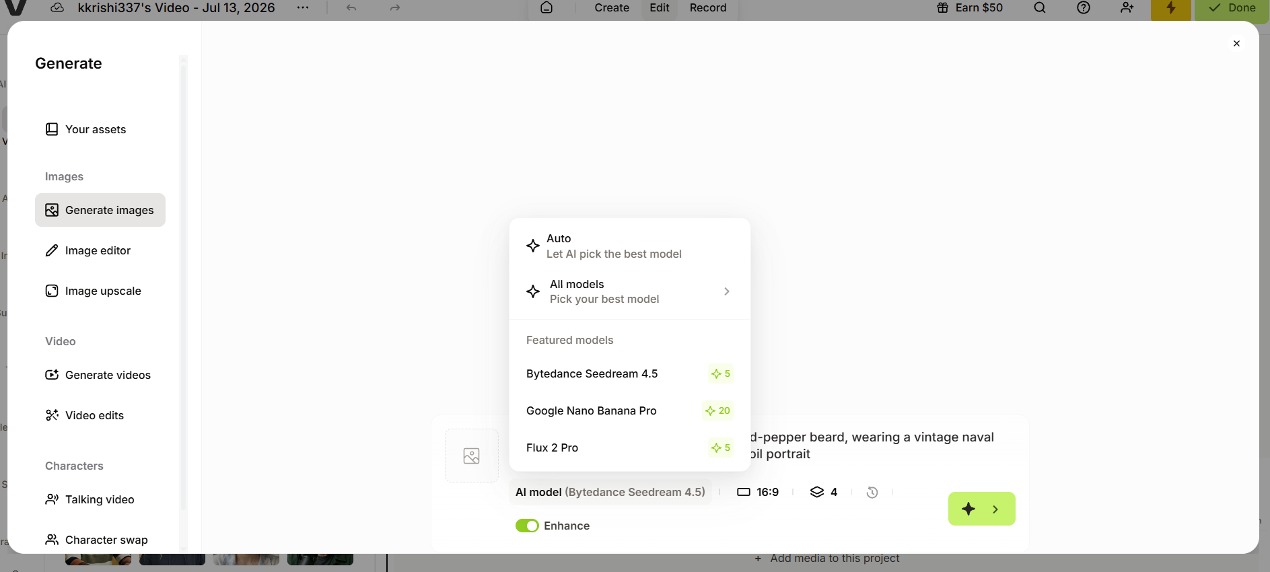Click Add media to this project

click(827, 559)
